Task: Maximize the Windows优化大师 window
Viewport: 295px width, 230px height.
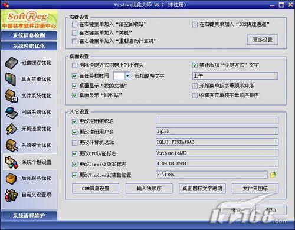Action: (281, 5)
